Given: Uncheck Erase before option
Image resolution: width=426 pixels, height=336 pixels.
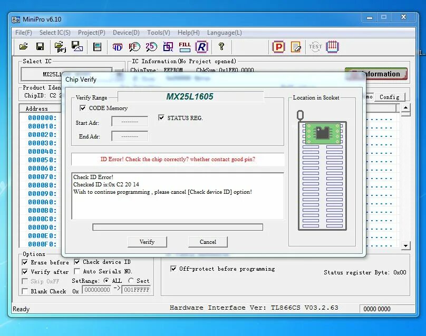Looking at the screenshot, I should 25,262.
